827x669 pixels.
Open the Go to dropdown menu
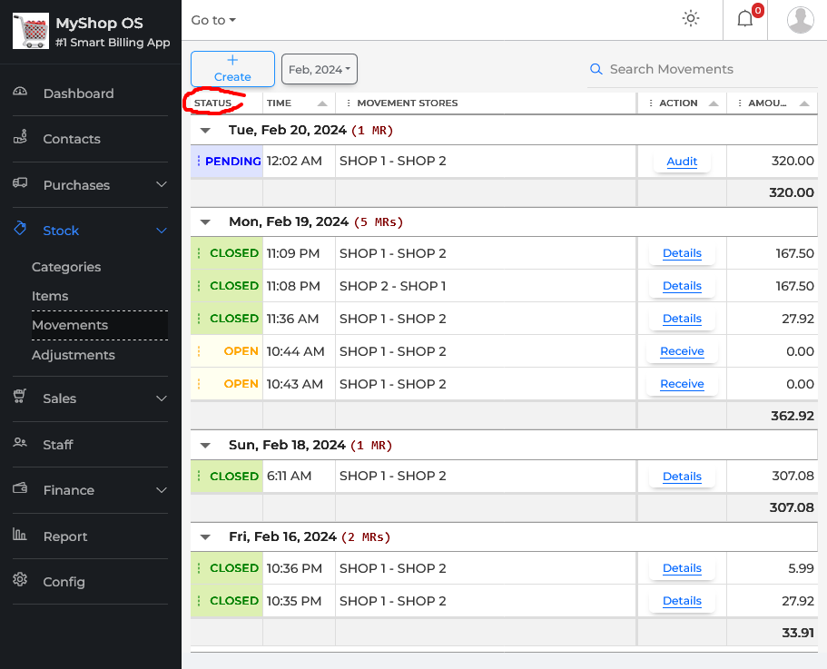[x=213, y=20]
